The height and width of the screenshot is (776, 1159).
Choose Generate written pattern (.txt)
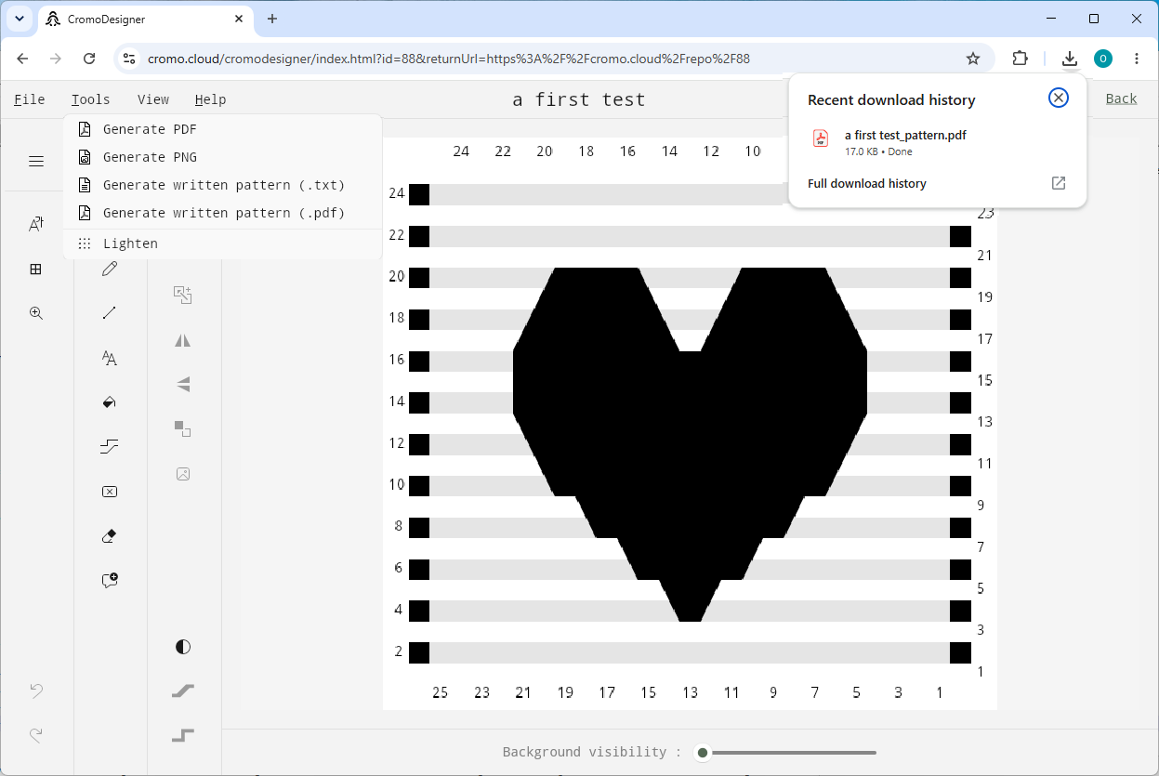click(223, 185)
